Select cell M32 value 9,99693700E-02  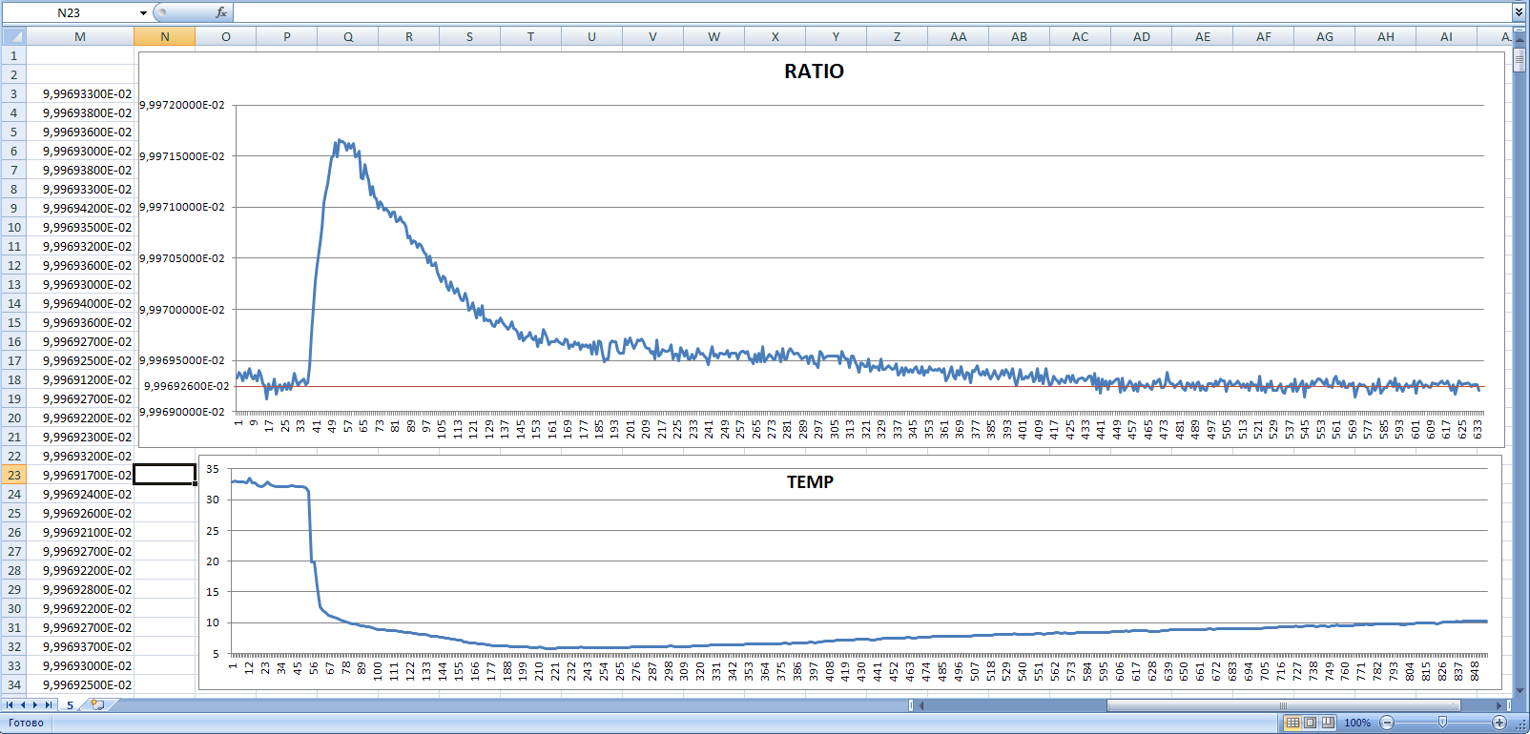pos(80,646)
